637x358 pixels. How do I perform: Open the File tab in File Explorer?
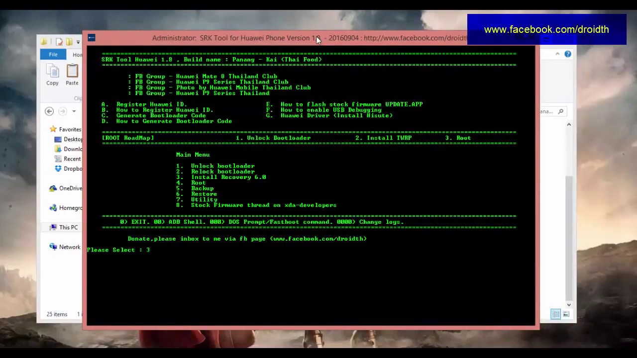pos(53,54)
